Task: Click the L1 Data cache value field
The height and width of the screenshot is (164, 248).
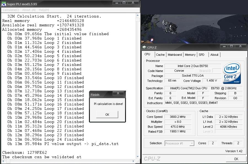Action: 228,117
